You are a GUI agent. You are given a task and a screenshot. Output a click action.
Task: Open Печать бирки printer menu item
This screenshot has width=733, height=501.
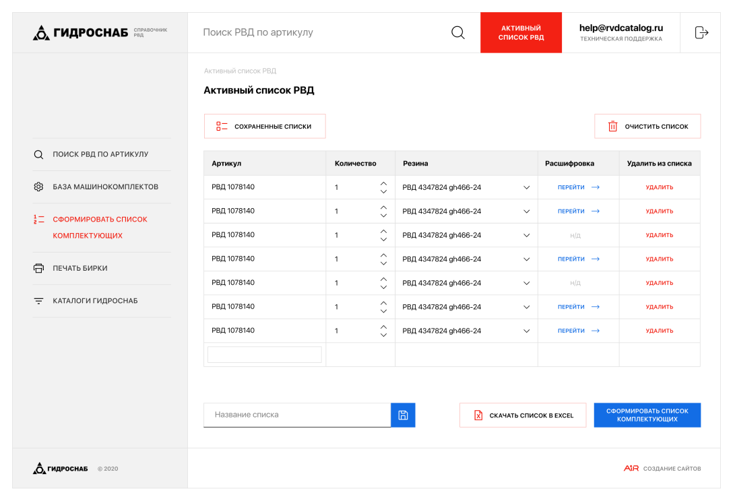[x=79, y=268]
